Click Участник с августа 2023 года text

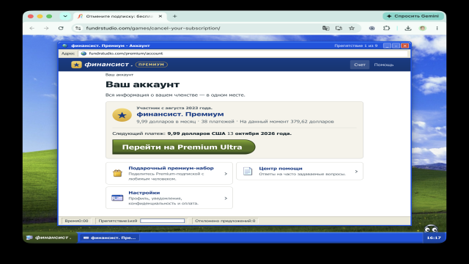coord(174,108)
